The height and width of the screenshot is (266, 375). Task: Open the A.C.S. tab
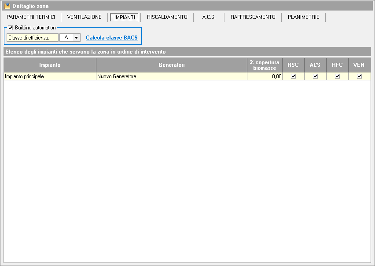[x=209, y=17]
